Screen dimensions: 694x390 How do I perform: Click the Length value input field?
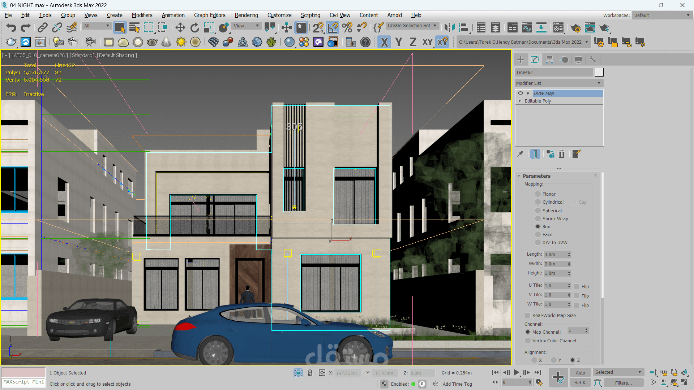[555, 254]
